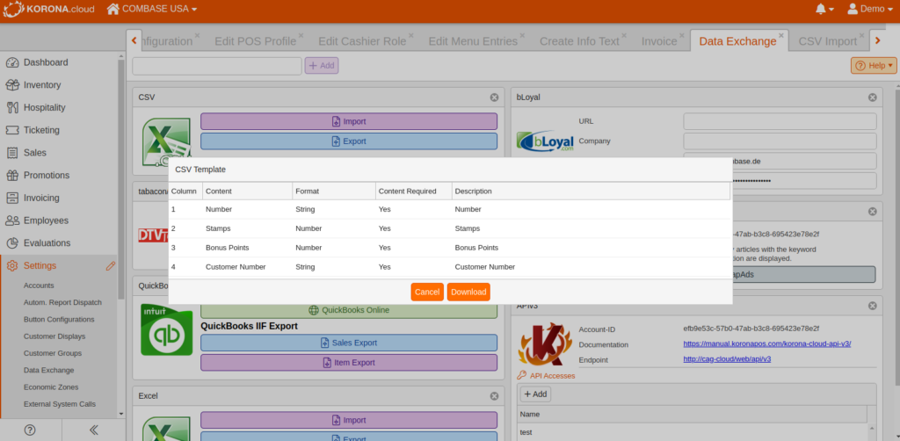Download the CSV template
The width and height of the screenshot is (900, 441).
coord(468,292)
